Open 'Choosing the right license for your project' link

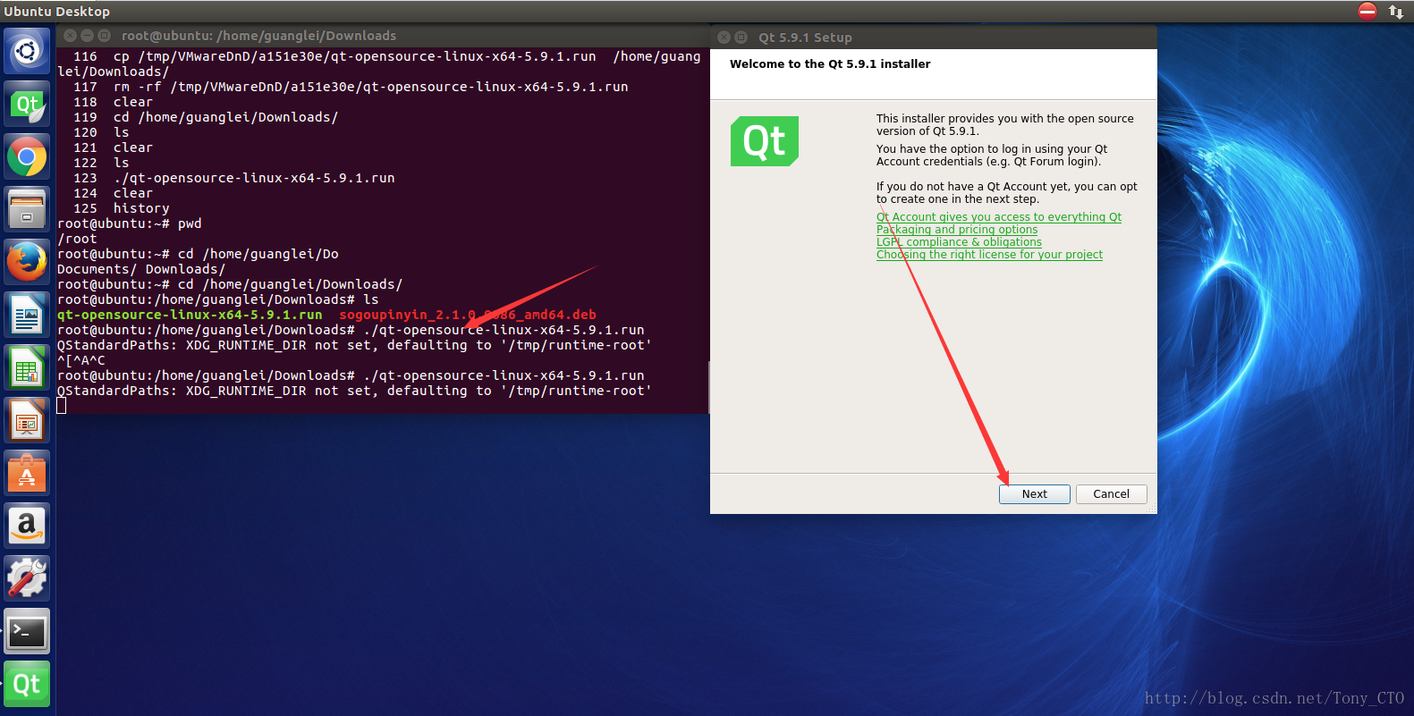(x=989, y=255)
